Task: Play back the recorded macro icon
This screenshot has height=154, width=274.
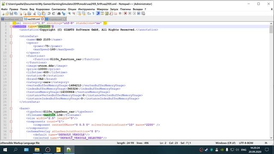Action: [x=134, y=13]
